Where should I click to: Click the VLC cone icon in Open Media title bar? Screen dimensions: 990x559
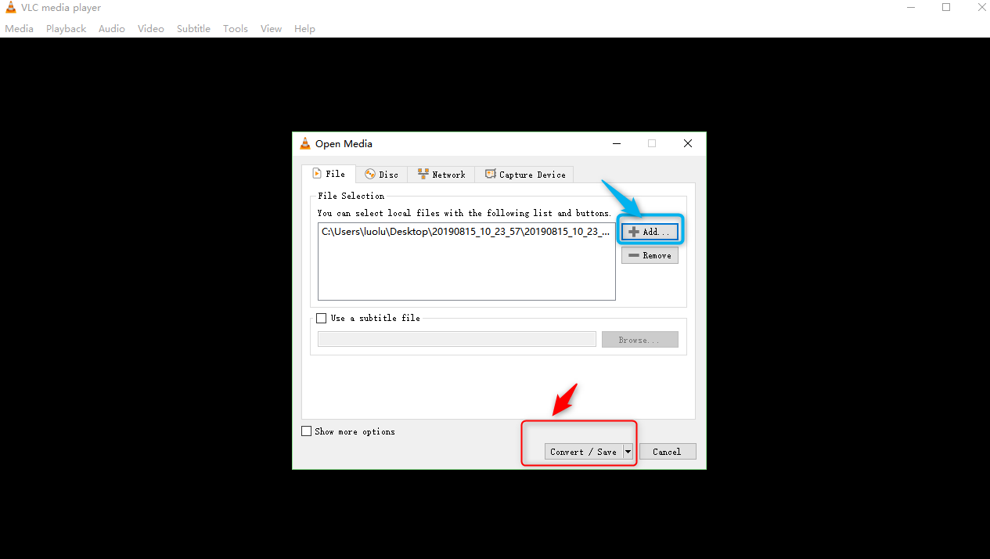tap(305, 143)
